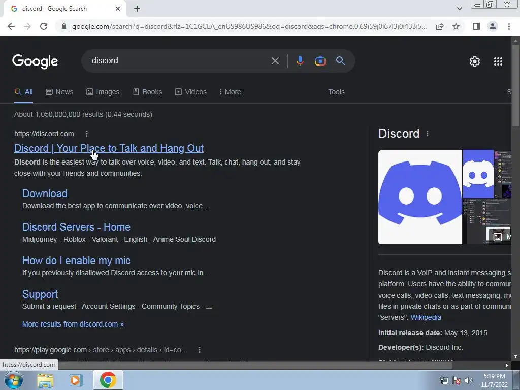Open the Support sitelink
520x390 pixels.
[40, 294]
